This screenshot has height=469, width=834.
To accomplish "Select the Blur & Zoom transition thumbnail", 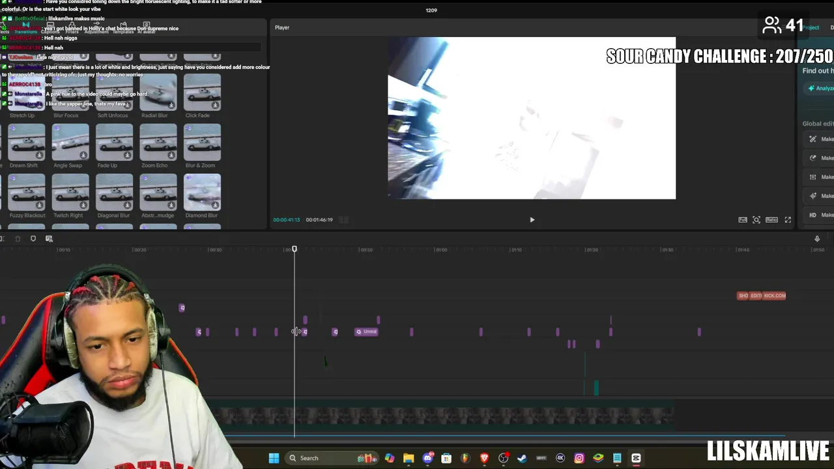I will coord(202,141).
